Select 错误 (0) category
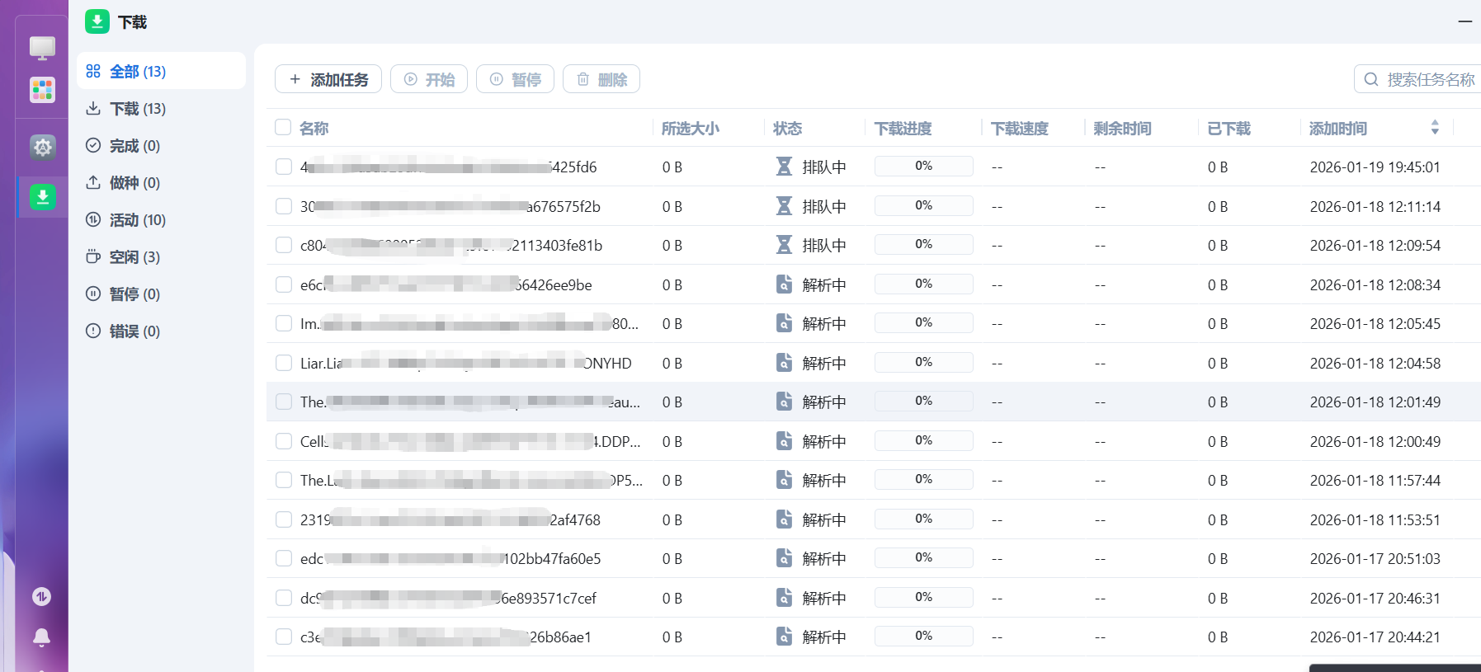 [161, 331]
